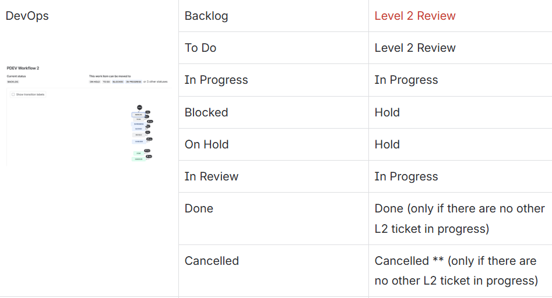The height and width of the screenshot is (298, 552).
Task: Click the DevOps cell heading
Action: click(x=27, y=16)
